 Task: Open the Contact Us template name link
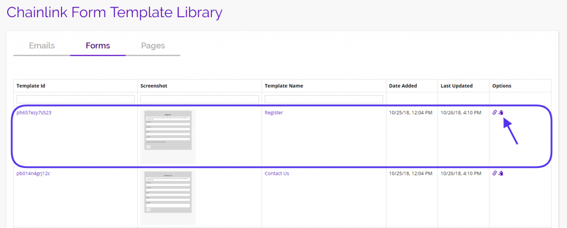pos(277,173)
